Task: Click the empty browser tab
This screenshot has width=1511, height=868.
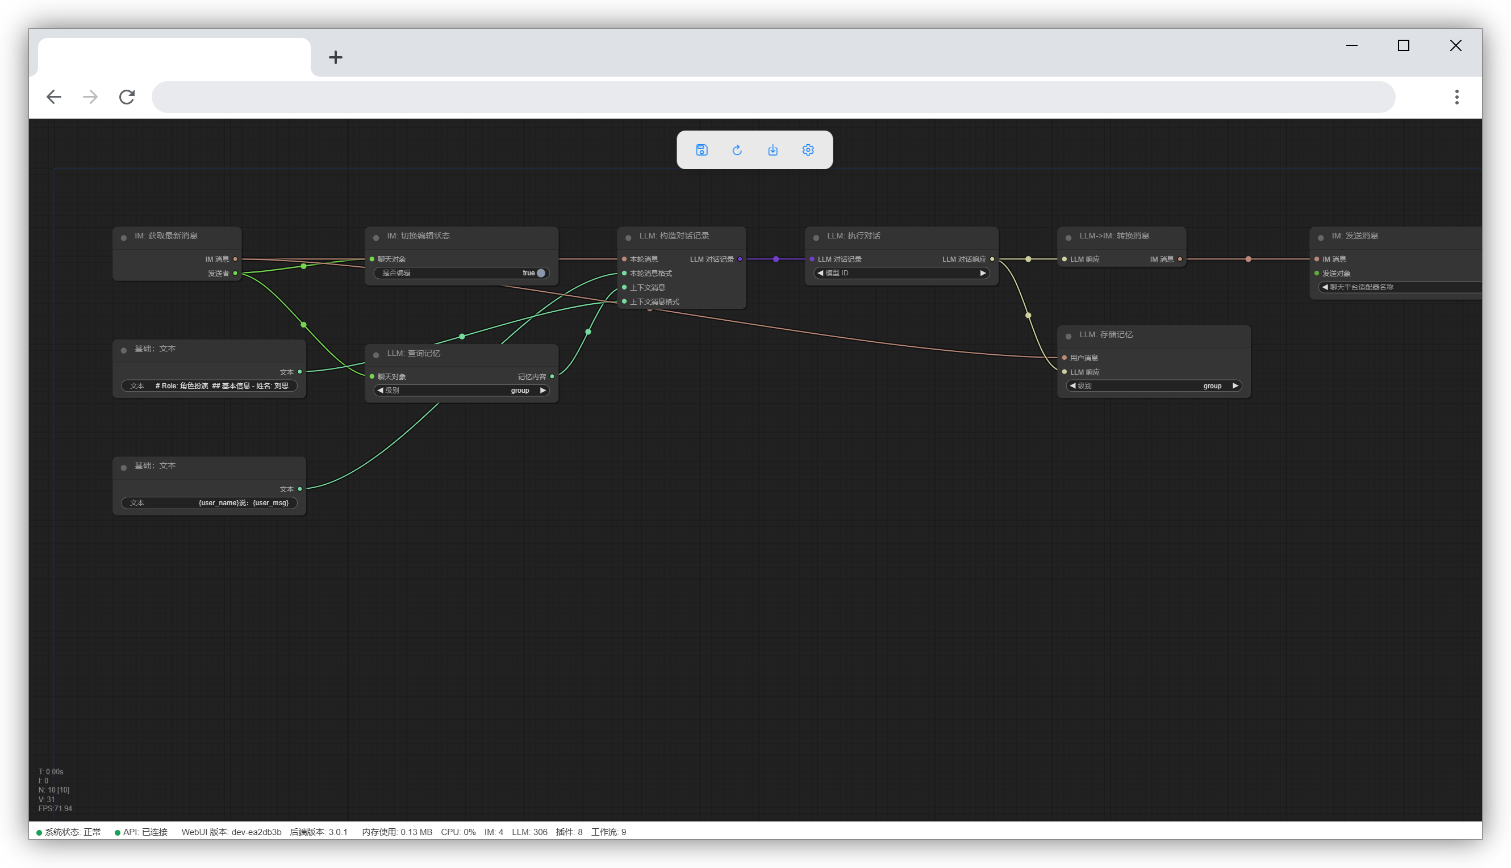Action: (174, 57)
